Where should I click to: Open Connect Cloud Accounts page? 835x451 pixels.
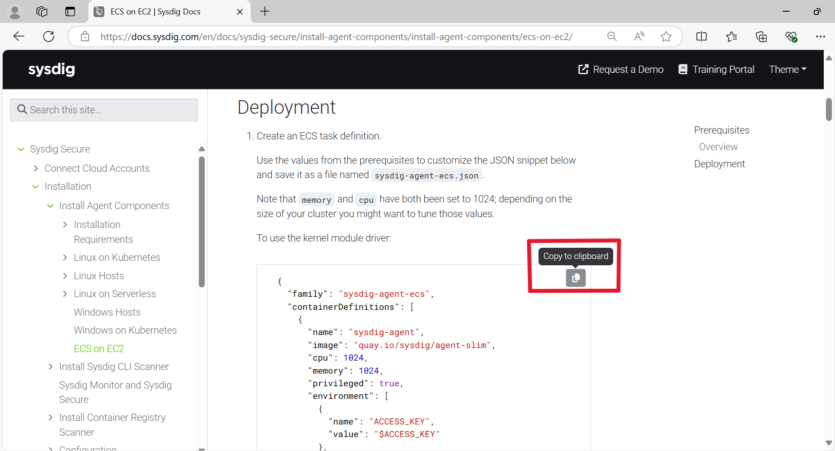tap(97, 168)
